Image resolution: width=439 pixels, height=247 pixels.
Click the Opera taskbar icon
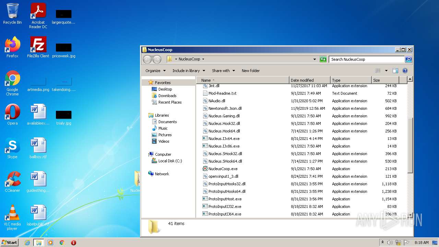73,243
